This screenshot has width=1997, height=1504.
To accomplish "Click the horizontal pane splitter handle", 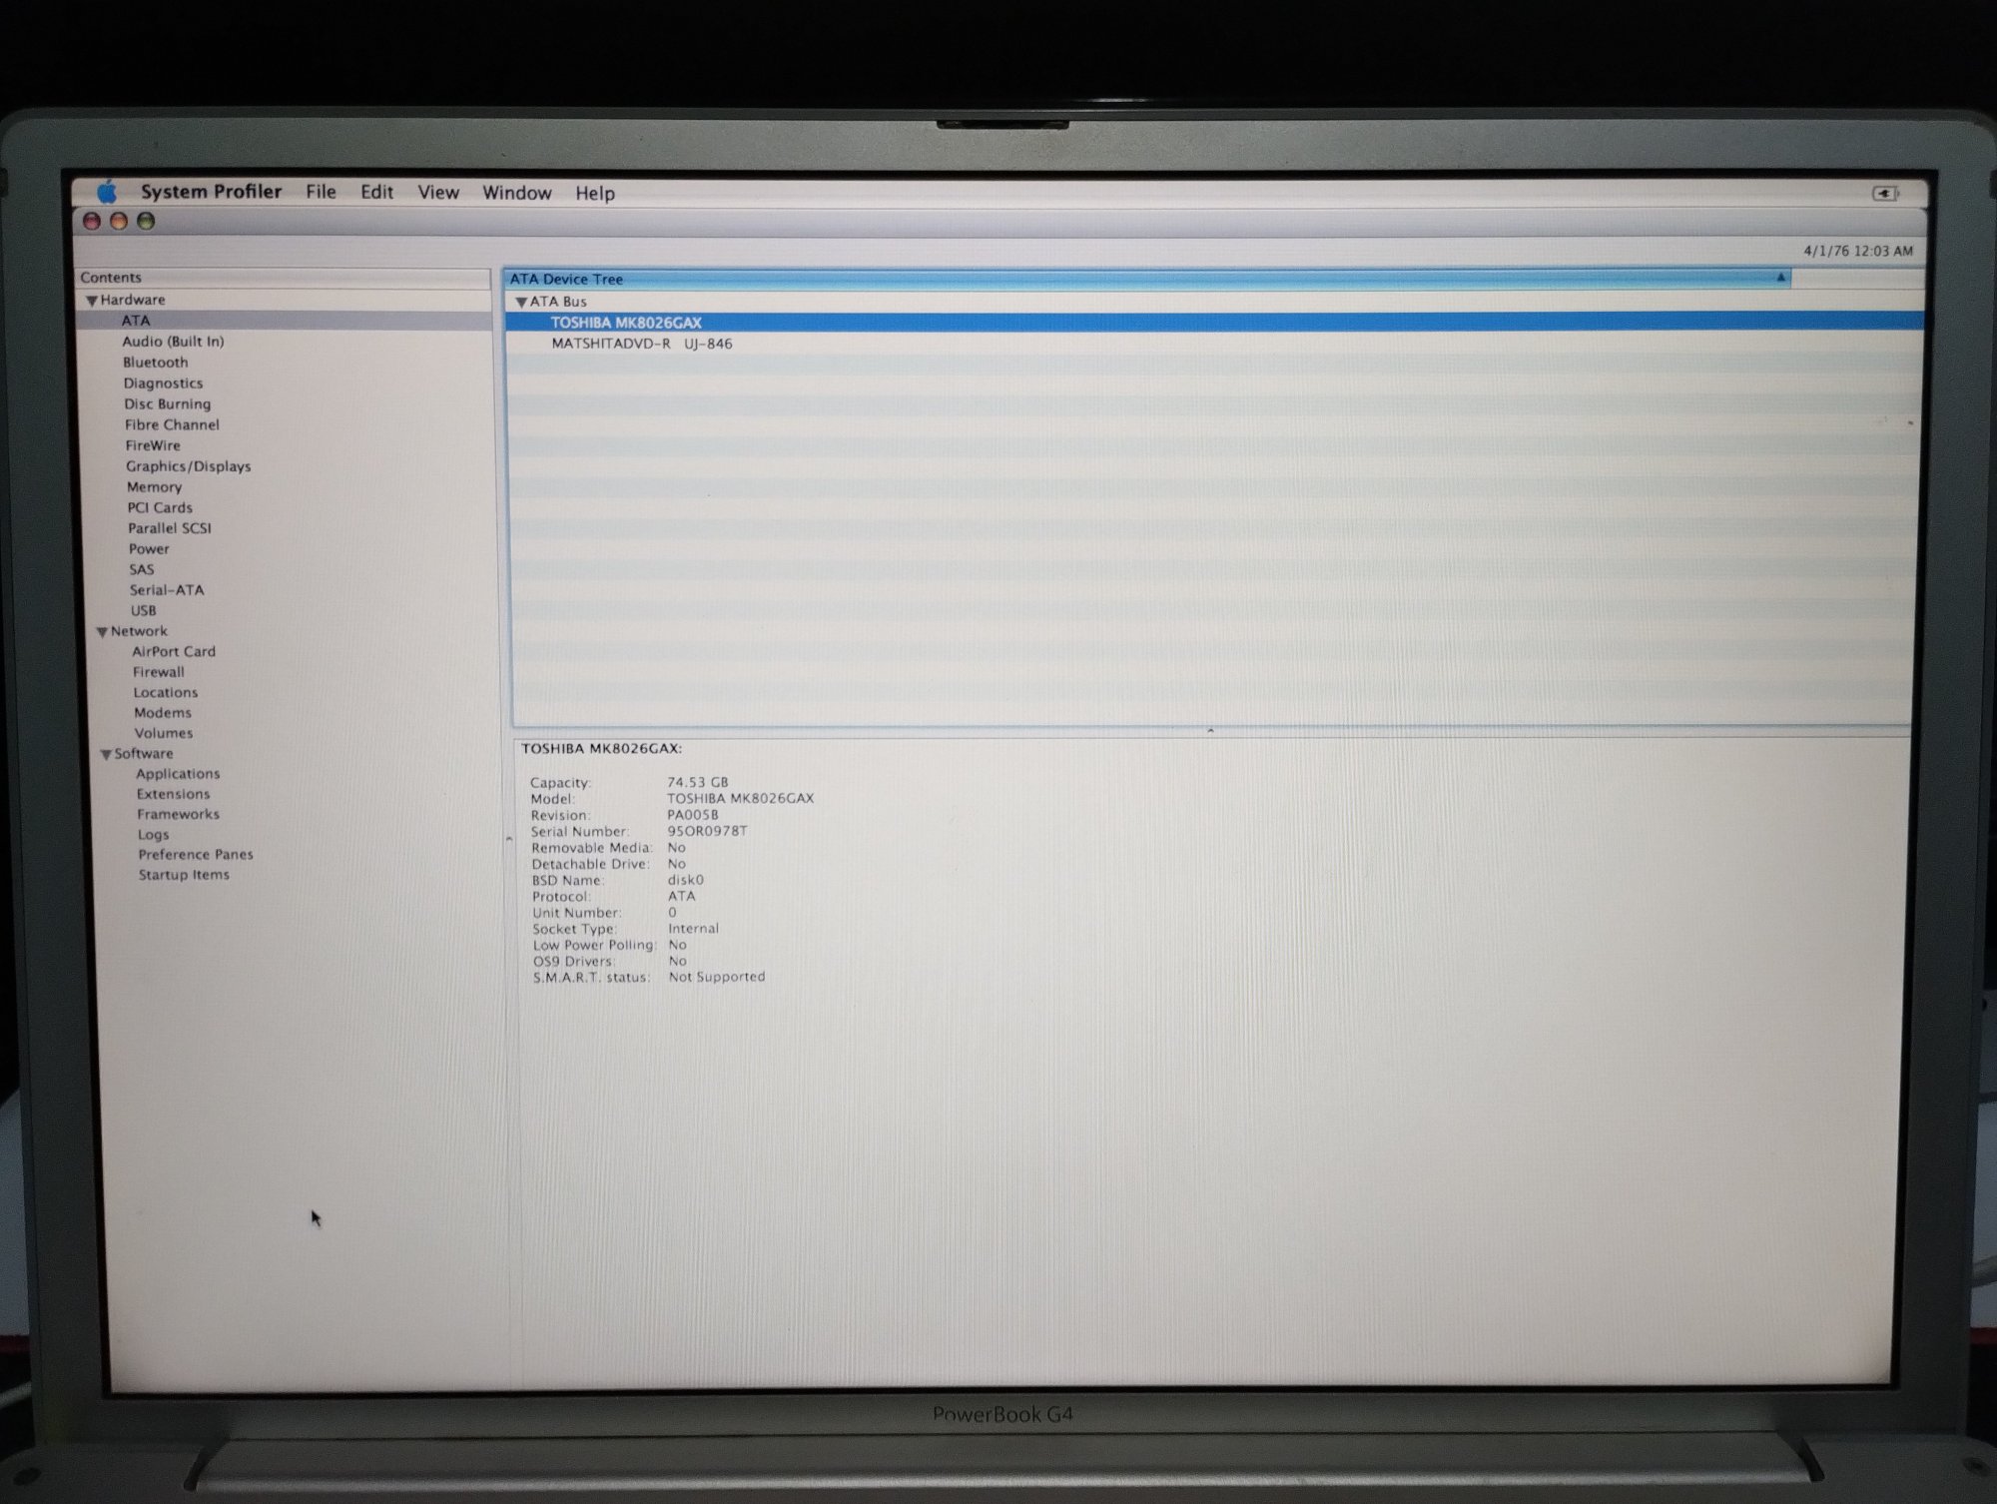I will pyautogui.click(x=1210, y=731).
